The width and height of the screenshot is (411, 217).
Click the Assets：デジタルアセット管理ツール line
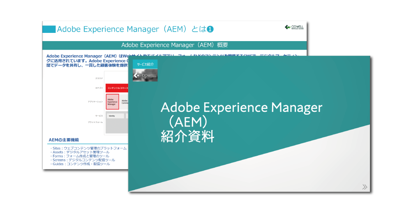pos(80,152)
